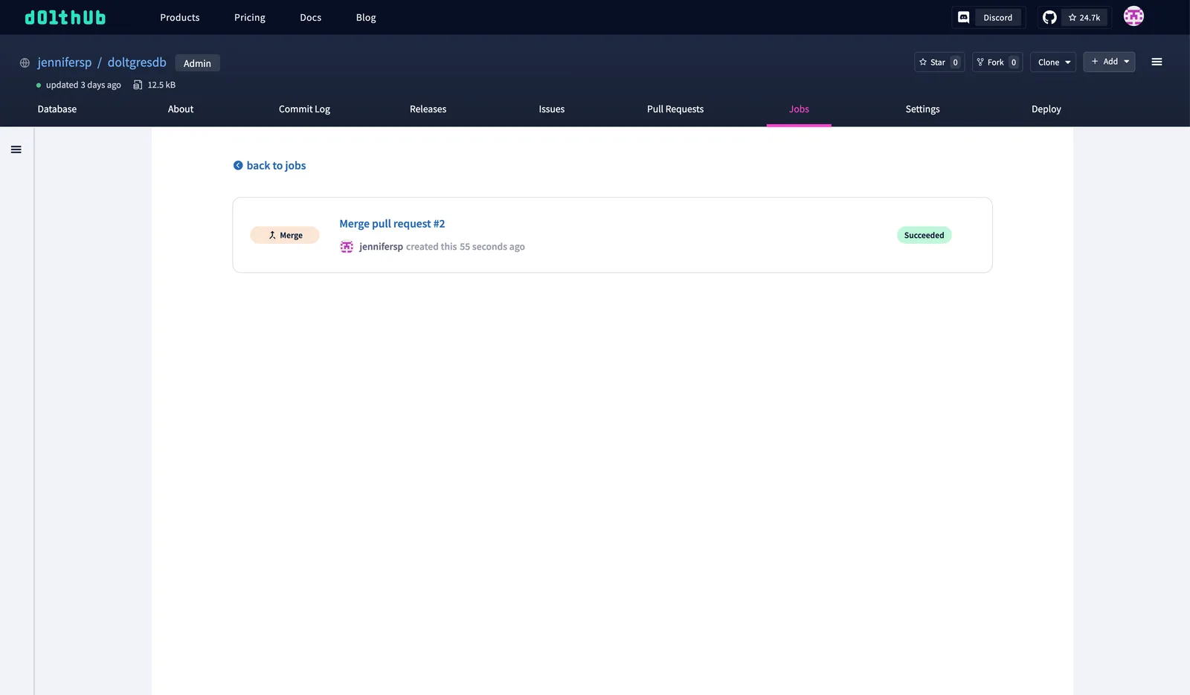Open the Settings tab
The image size is (1190, 695).
[922, 109]
